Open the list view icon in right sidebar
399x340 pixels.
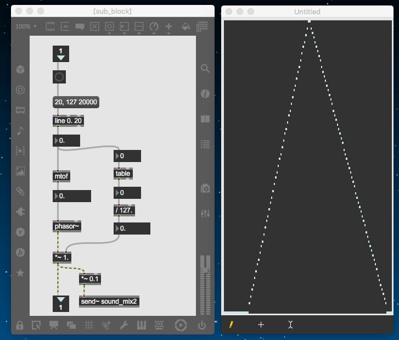205,144
